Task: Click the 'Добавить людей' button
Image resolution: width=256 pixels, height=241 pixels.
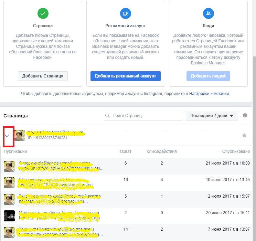Action: pos(208,76)
